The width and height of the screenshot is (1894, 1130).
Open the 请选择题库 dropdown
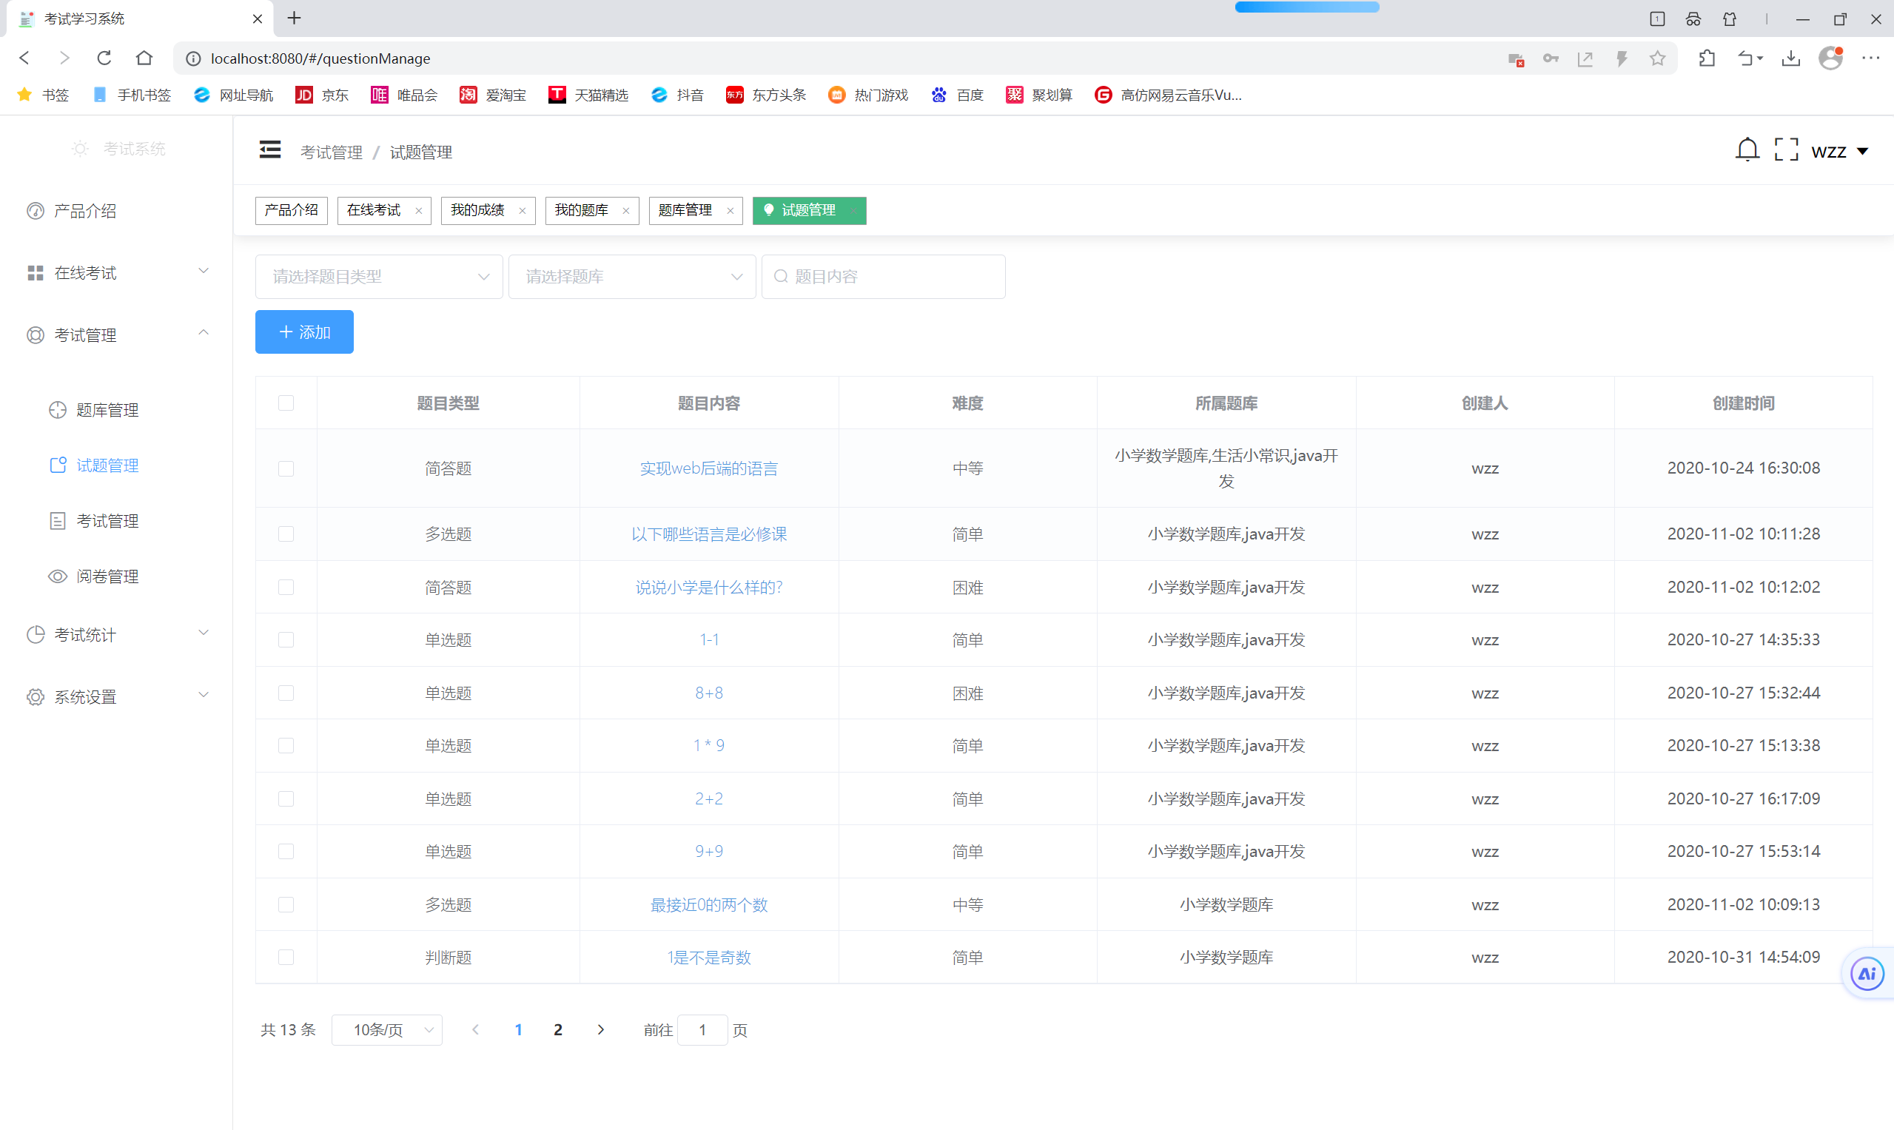click(631, 277)
